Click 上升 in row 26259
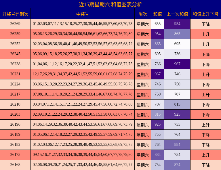 tap(206, 34)
